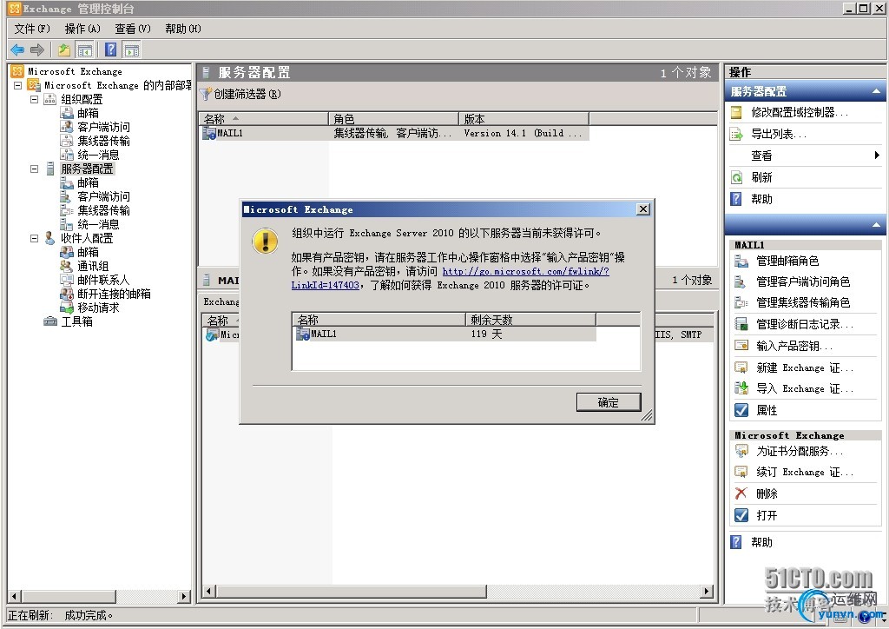889x629 pixels.
Task: Click the 确定 button in the dialog
Action: point(609,402)
